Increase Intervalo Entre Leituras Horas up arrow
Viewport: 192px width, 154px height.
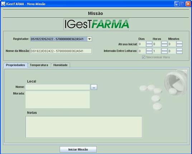pyautogui.click(x=164, y=50)
